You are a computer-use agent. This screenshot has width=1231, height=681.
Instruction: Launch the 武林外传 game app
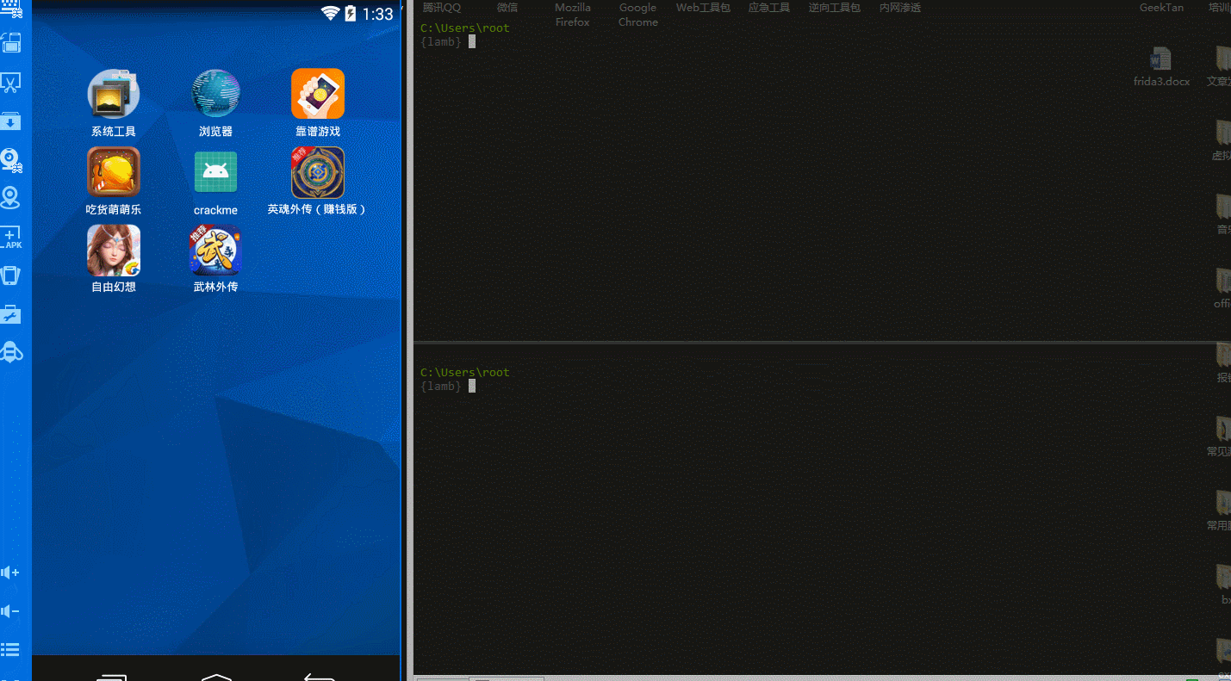click(215, 258)
